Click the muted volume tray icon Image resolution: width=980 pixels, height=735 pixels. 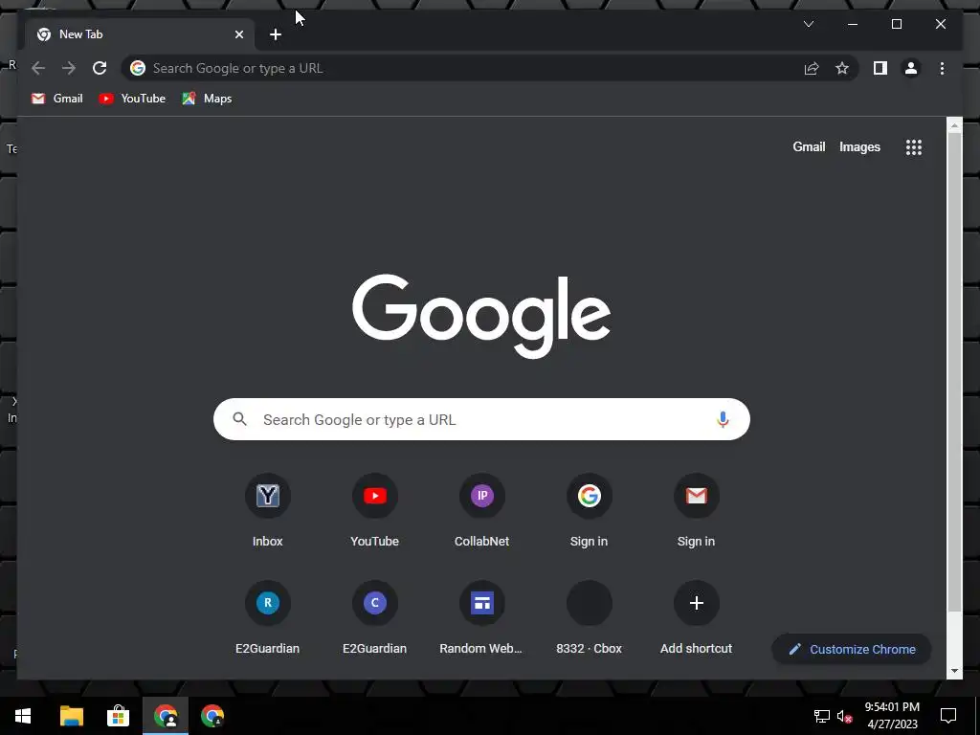click(x=844, y=716)
